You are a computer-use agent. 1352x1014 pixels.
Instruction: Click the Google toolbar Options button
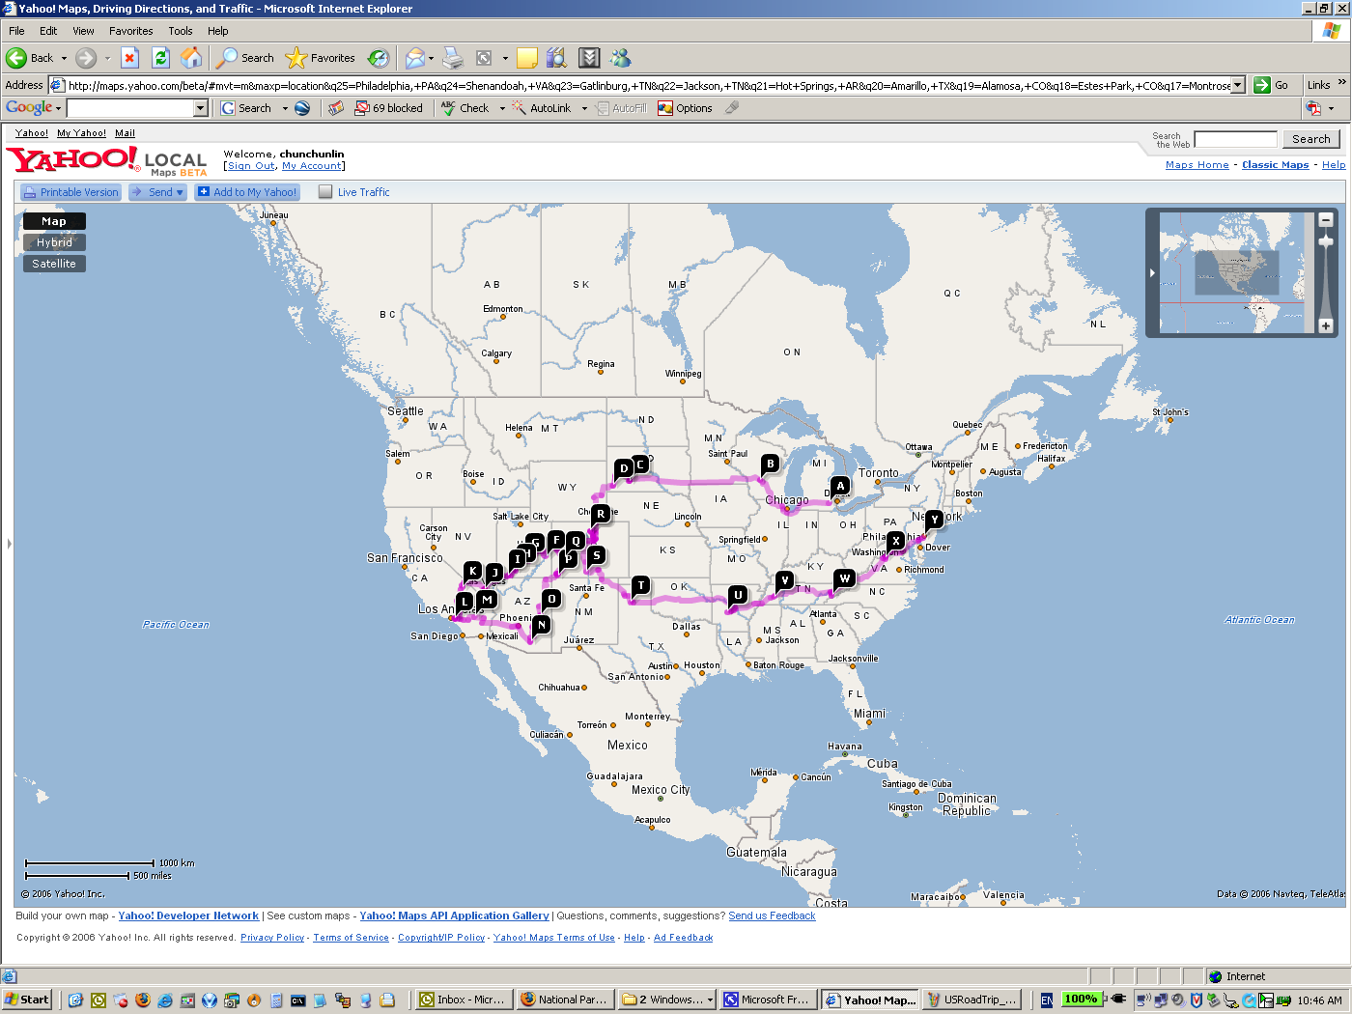tap(685, 108)
